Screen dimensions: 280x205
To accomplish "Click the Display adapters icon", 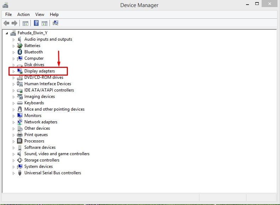I will click(20, 71).
